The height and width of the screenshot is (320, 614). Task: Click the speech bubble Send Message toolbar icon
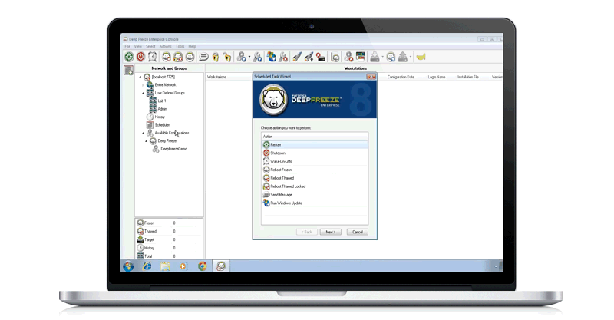click(203, 58)
